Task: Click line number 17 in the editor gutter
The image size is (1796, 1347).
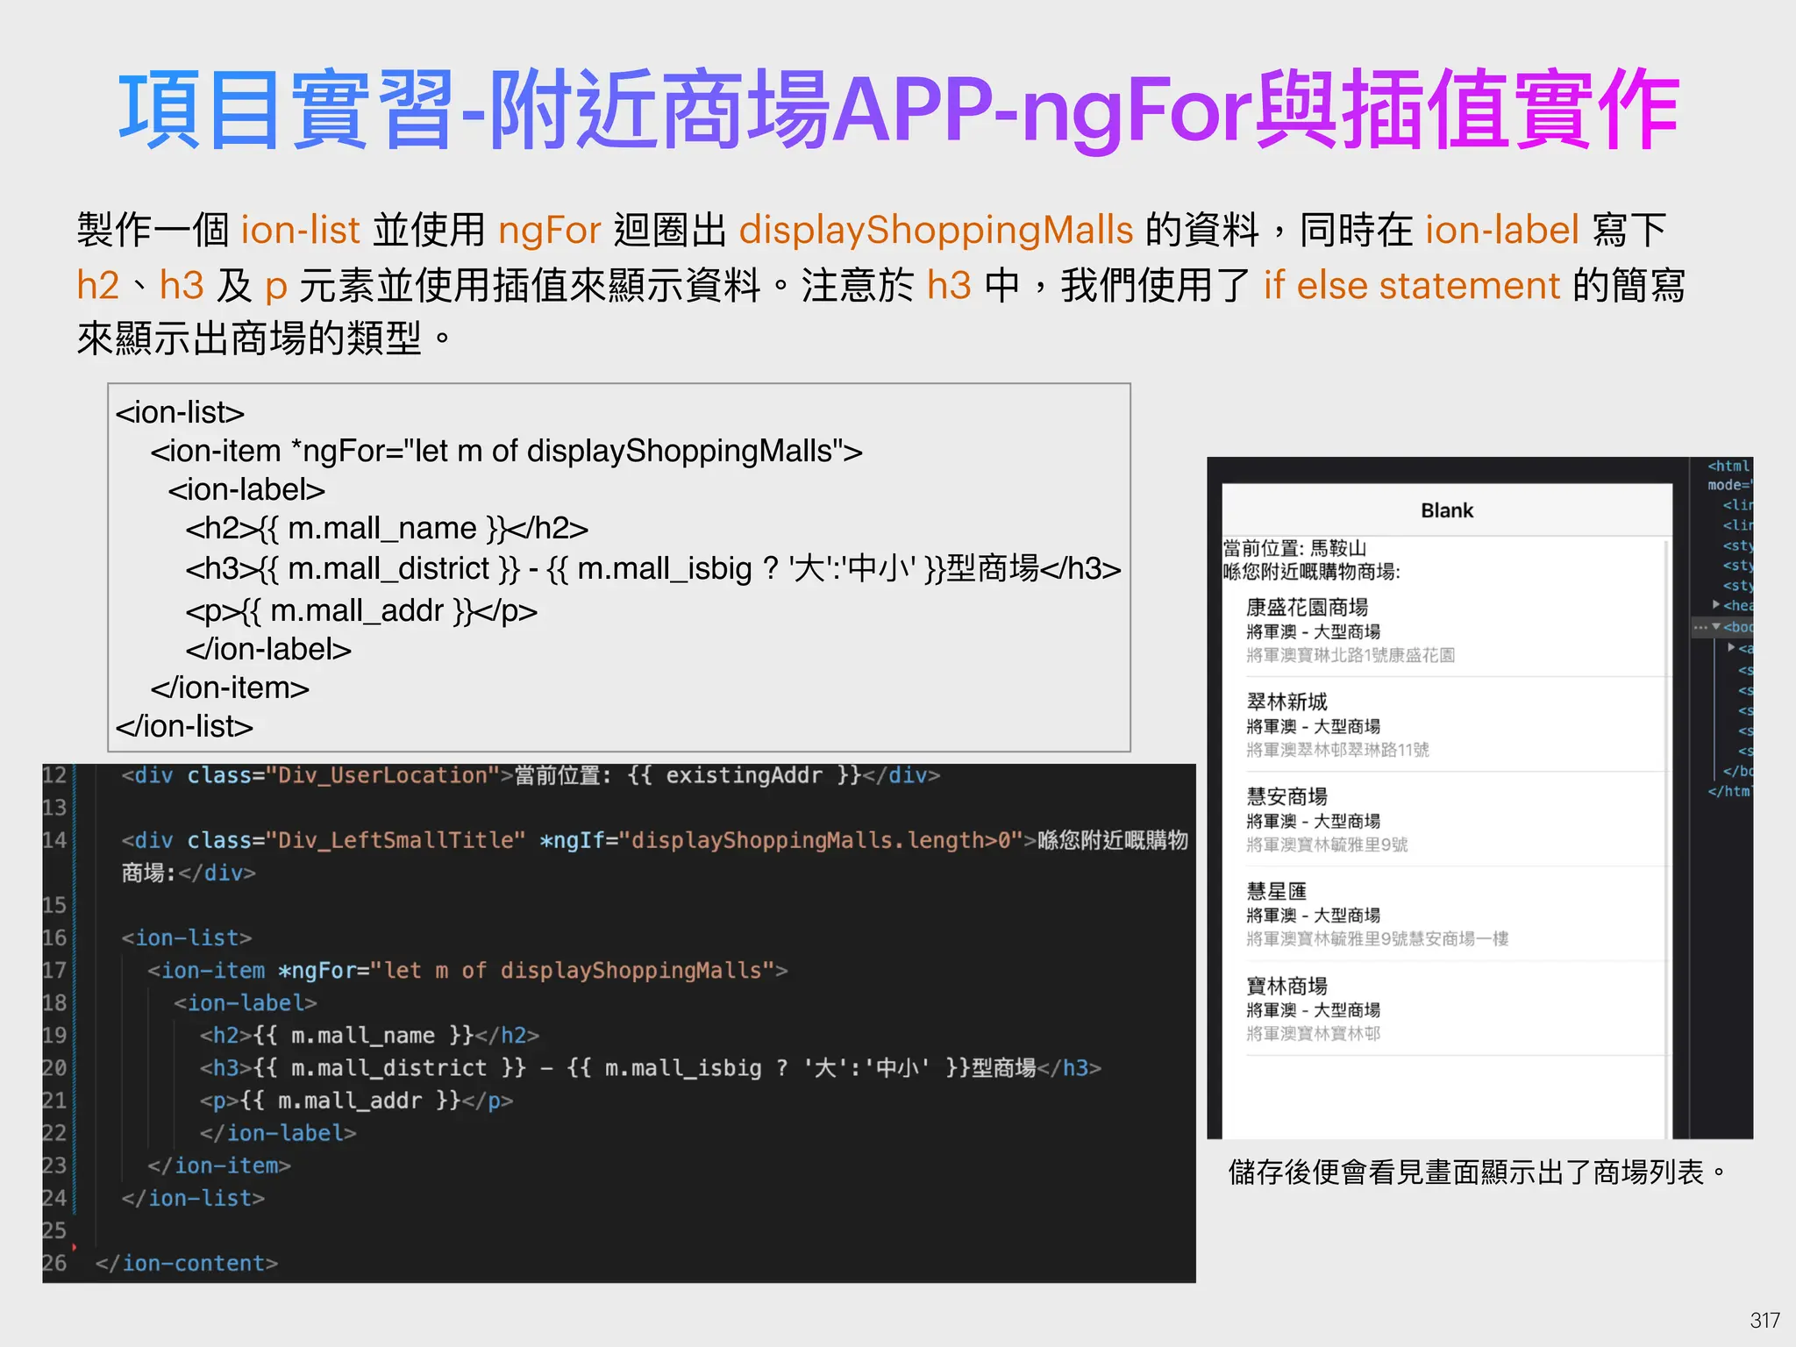Action: coord(54,970)
